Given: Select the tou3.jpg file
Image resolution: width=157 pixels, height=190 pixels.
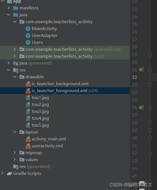Looking at the screenshot, I should pos(40,111).
